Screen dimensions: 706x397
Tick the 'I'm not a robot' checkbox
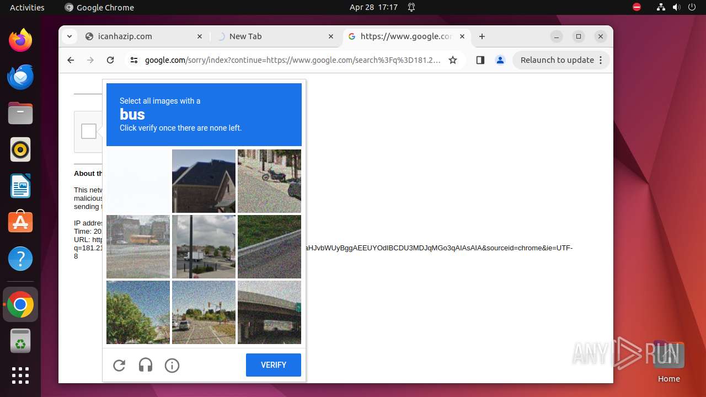click(89, 131)
